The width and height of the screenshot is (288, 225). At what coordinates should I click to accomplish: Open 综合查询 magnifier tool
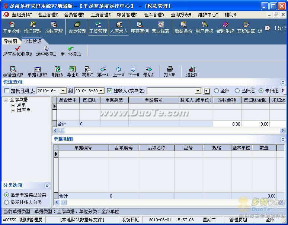13,72
